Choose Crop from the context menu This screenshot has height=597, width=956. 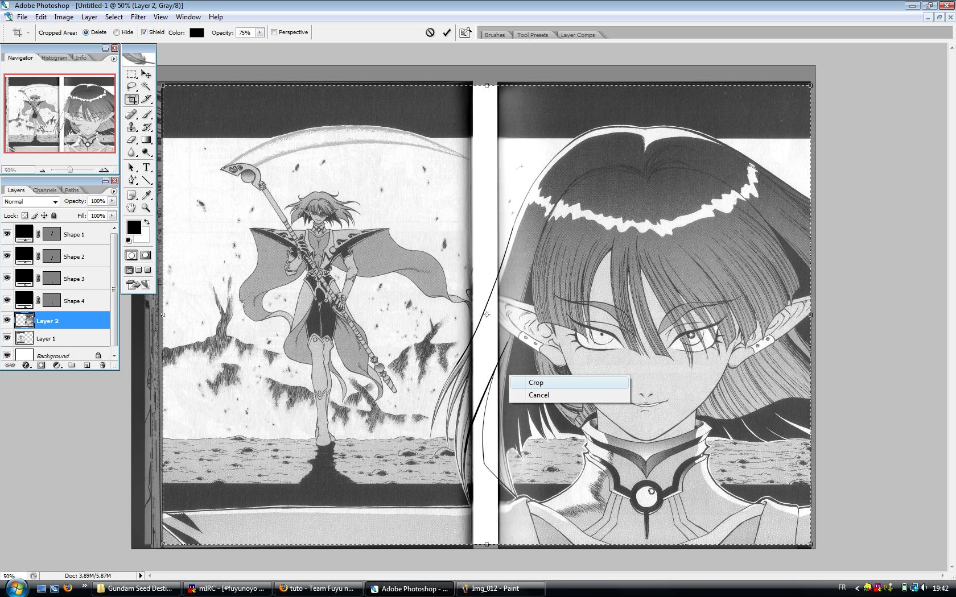(x=536, y=383)
